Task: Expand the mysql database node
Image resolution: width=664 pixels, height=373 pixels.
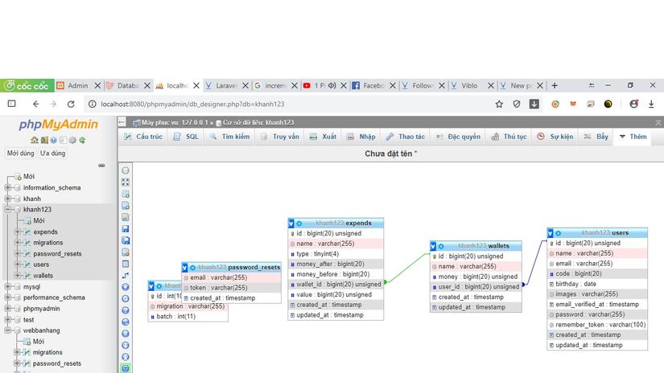Action: [7, 286]
